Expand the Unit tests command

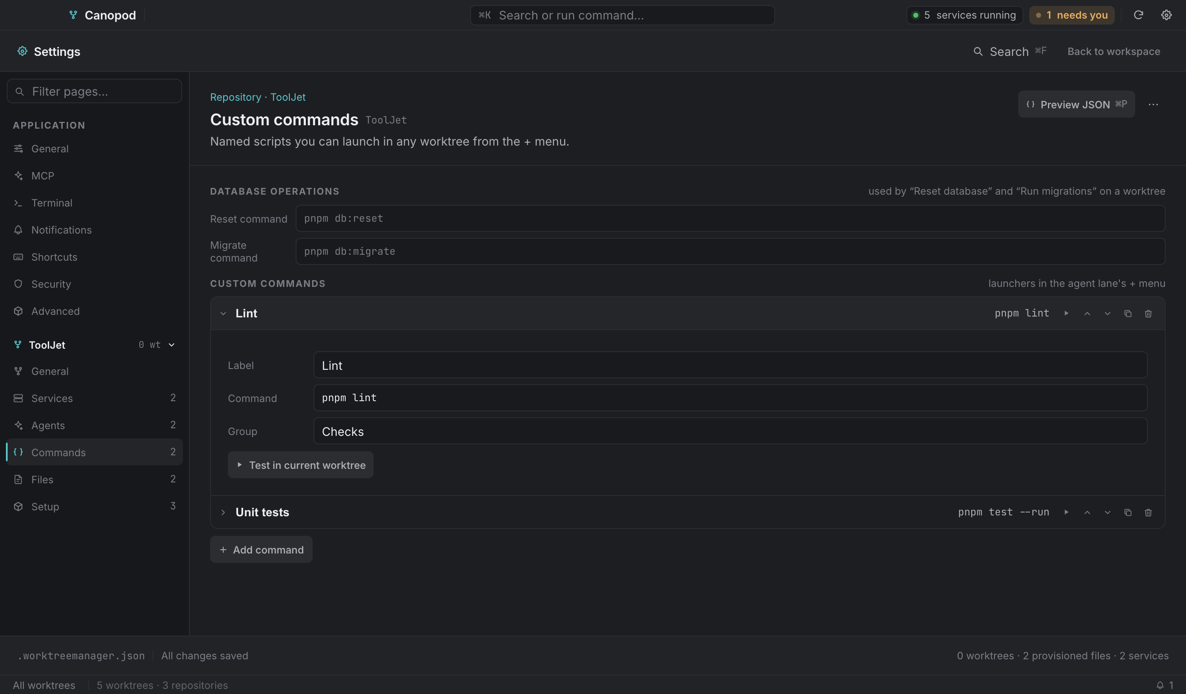pyautogui.click(x=223, y=512)
